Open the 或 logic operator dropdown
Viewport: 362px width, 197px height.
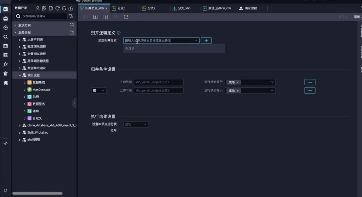[98, 91]
